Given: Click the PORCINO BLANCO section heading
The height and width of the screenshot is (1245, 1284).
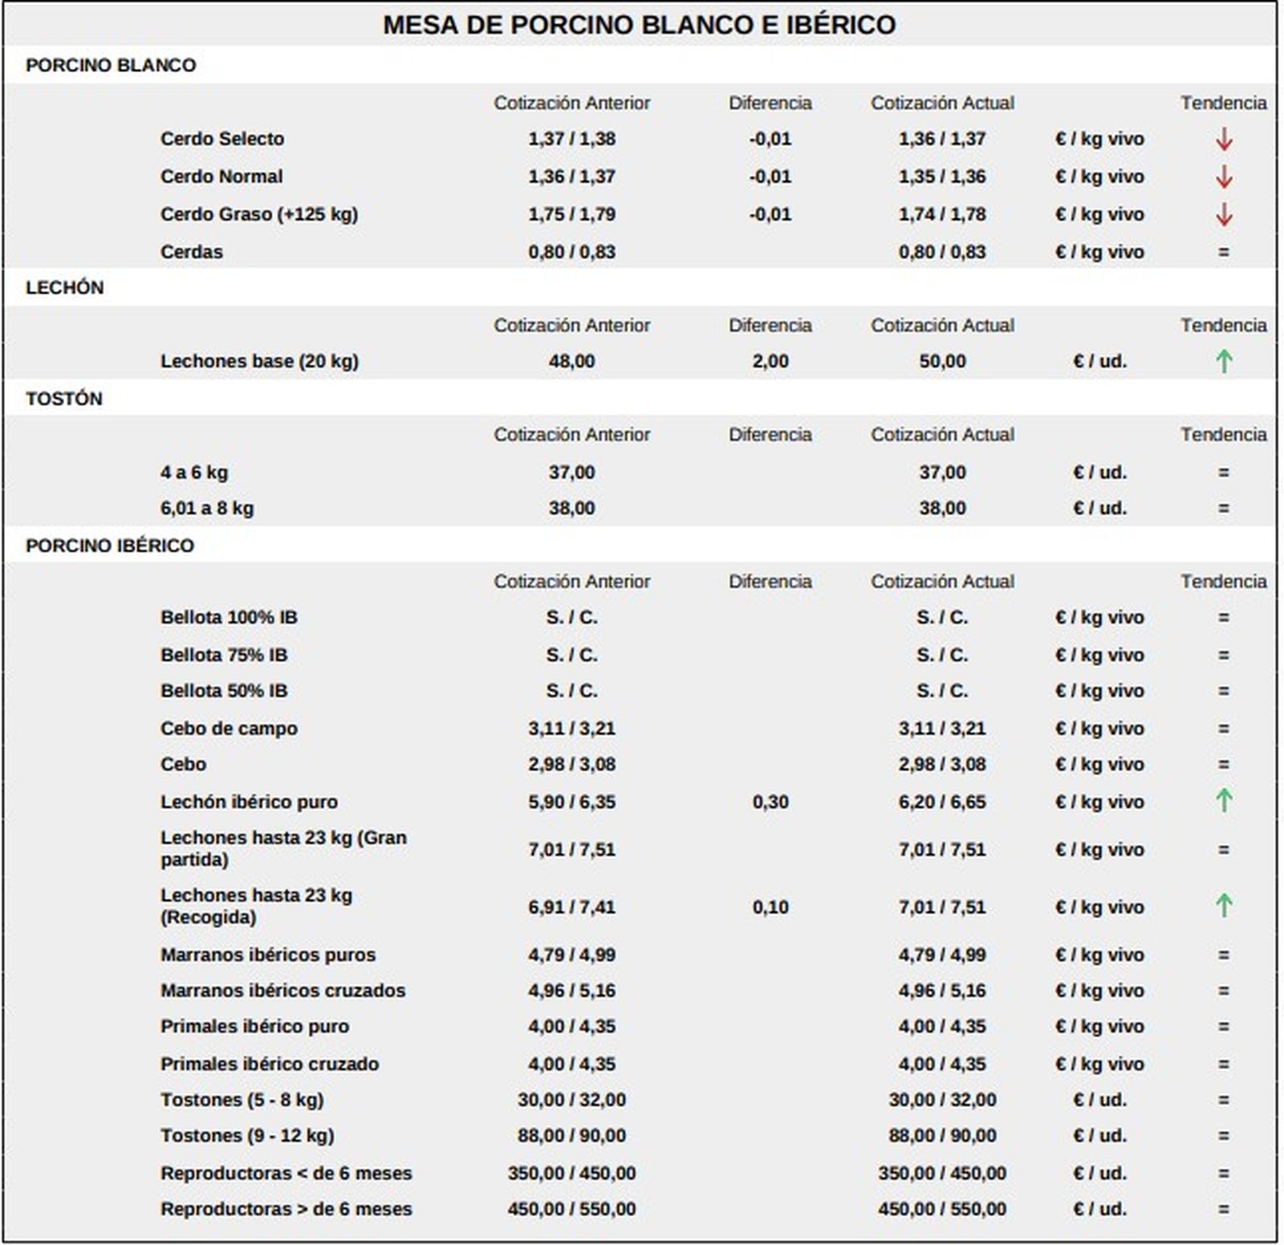Looking at the screenshot, I should tap(111, 65).
